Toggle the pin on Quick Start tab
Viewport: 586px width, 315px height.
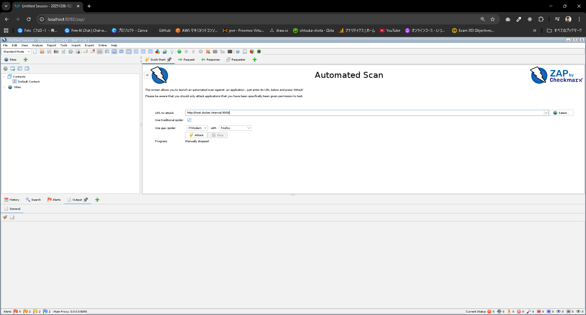pos(169,60)
